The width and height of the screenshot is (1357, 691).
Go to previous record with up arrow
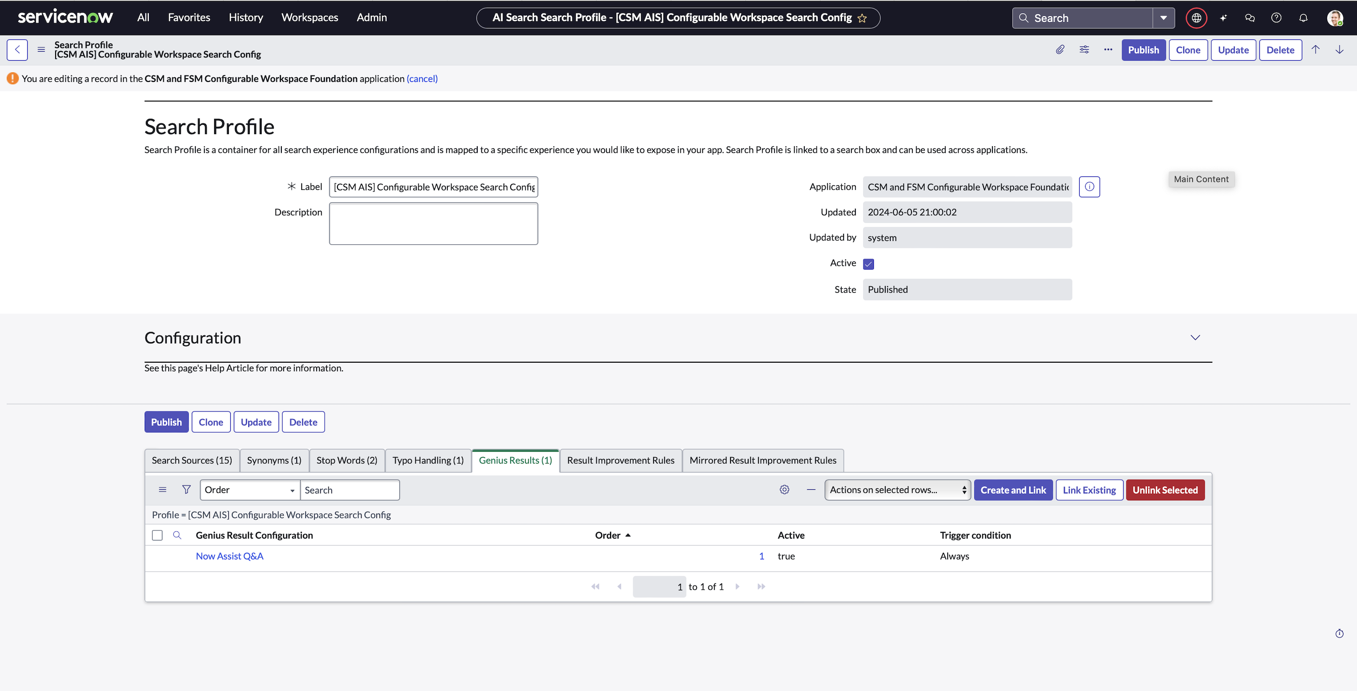click(x=1315, y=49)
